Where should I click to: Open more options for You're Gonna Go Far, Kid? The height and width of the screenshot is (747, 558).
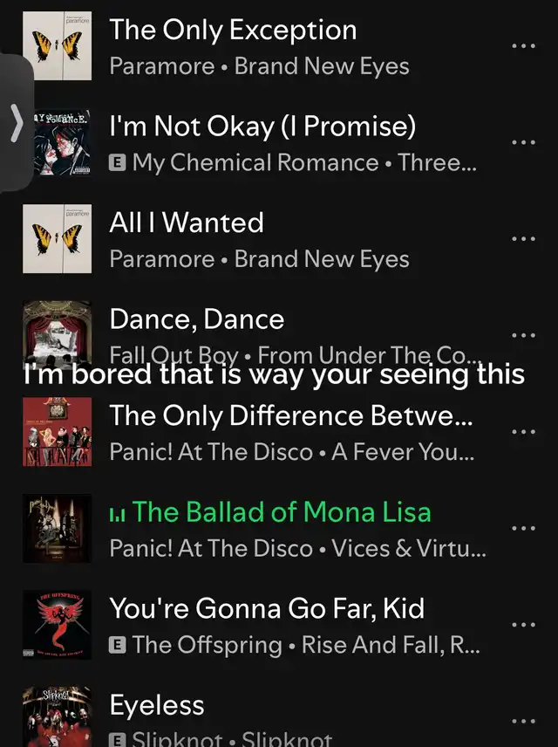point(523,625)
